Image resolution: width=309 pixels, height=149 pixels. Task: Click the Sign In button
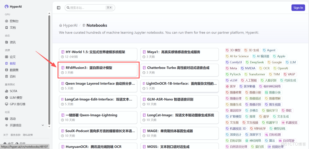pos(298,8)
